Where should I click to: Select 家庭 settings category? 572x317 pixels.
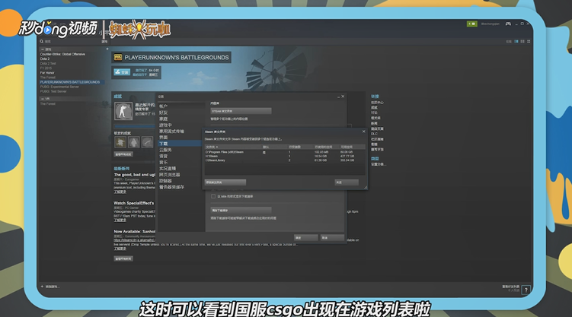pyautogui.click(x=163, y=119)
